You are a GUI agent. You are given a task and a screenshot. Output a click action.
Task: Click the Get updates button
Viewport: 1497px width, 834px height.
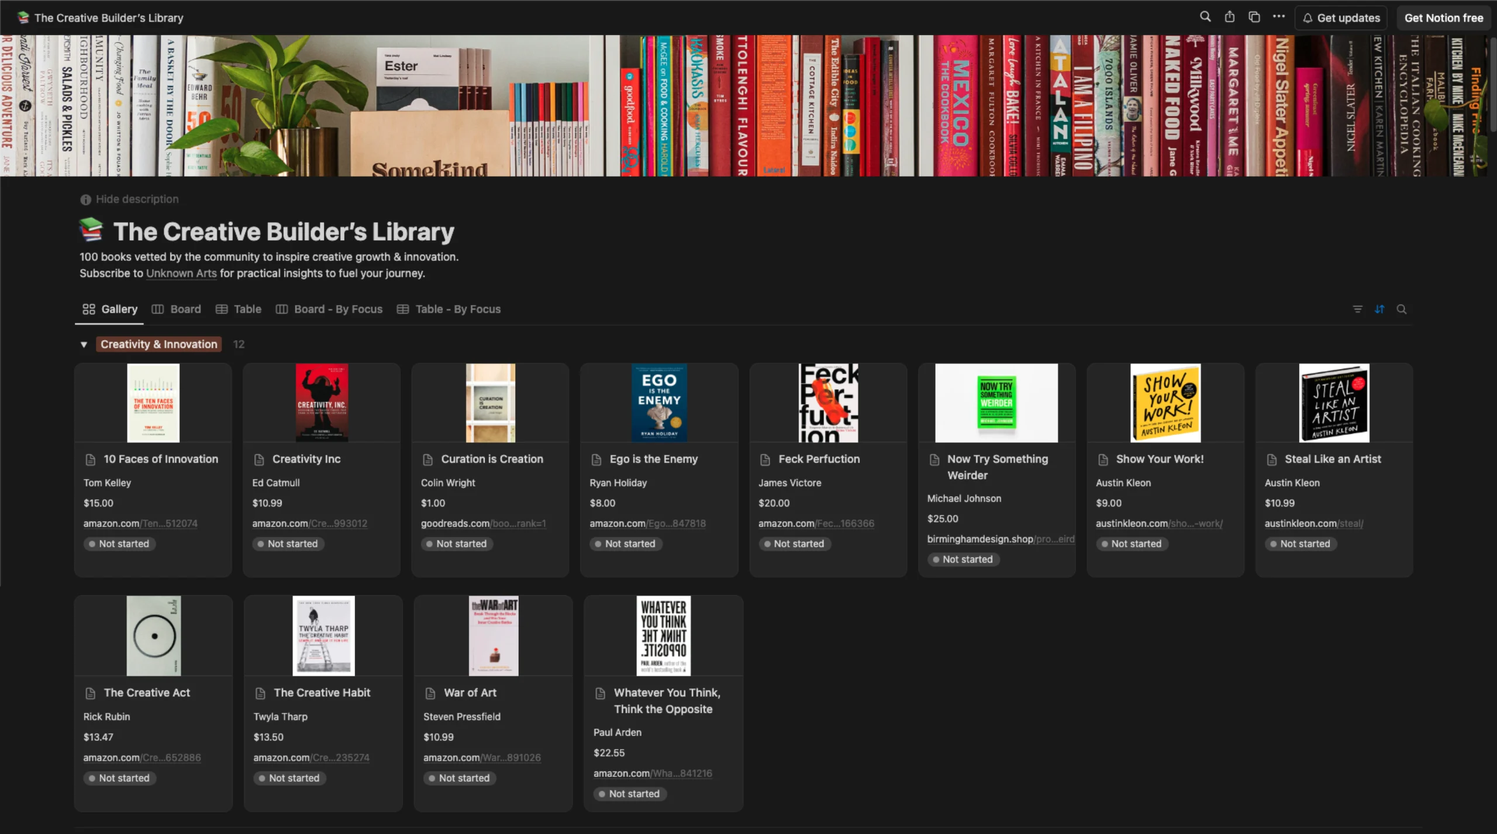[x=1341, y=18]
